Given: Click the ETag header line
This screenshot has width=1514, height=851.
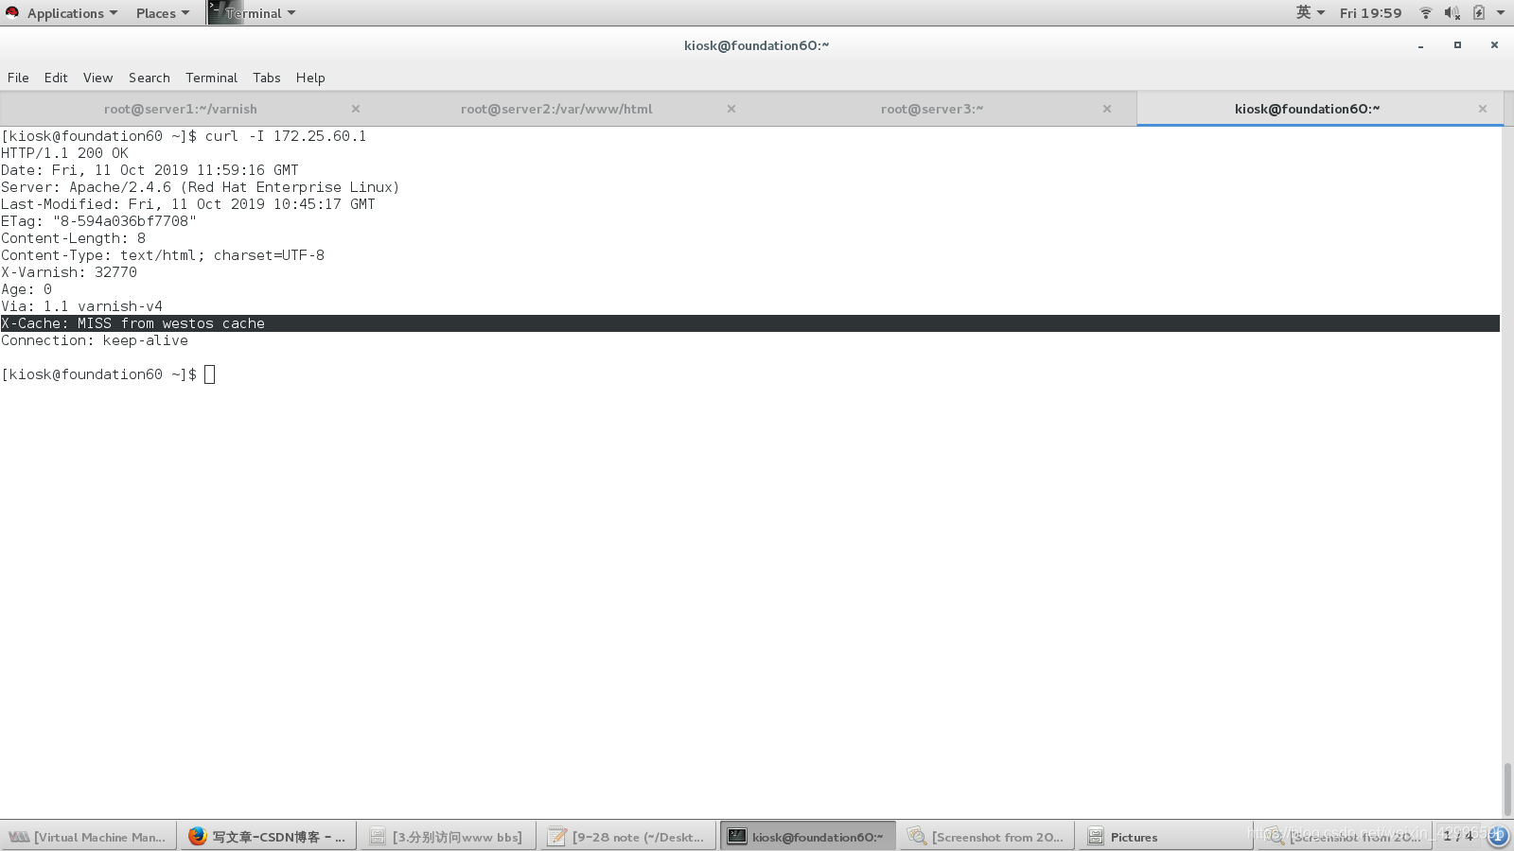Looking at the screenshot, I should pos(98,221).
